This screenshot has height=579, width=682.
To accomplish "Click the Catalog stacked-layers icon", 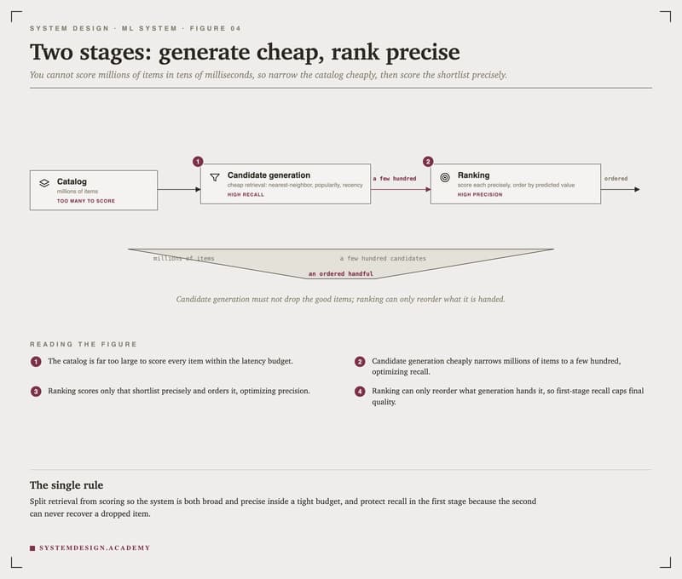I will 44,183.
